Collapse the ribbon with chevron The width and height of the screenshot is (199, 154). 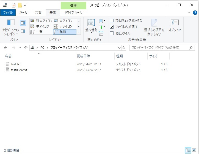(189, 13)
